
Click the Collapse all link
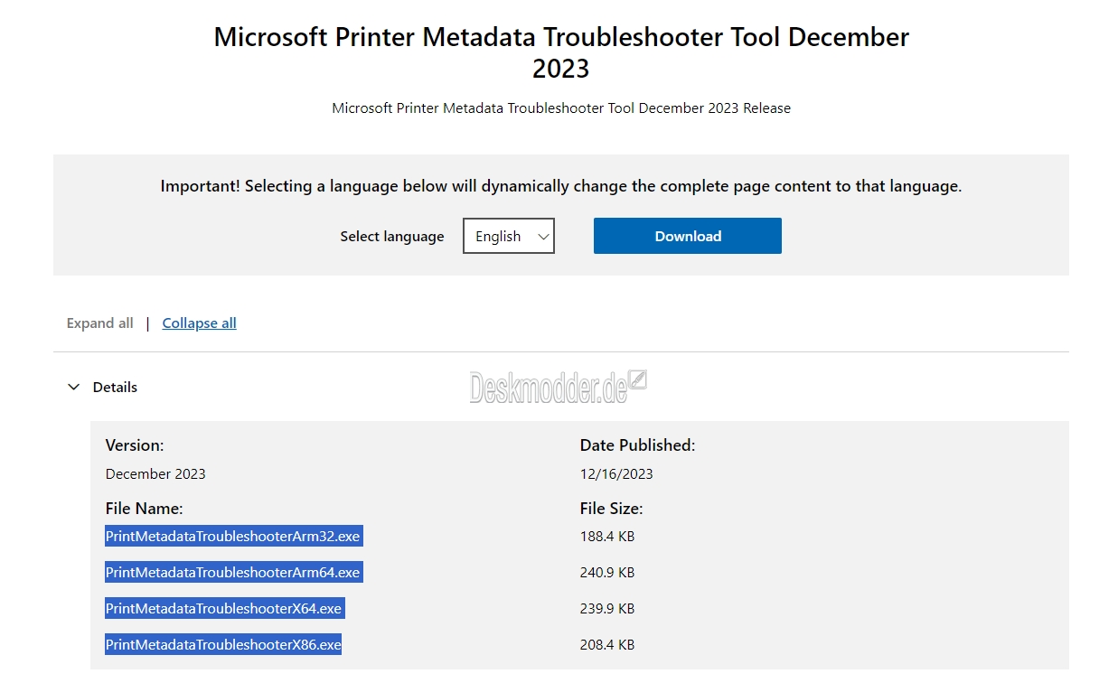(x=199, y=323)
